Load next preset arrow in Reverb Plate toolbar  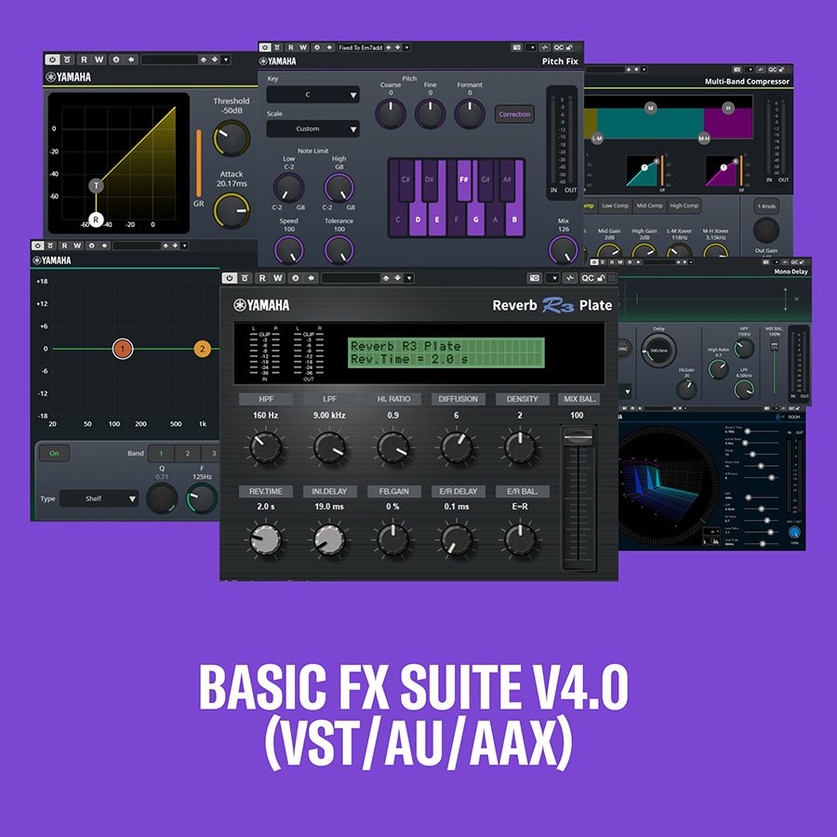coord(397,278)
